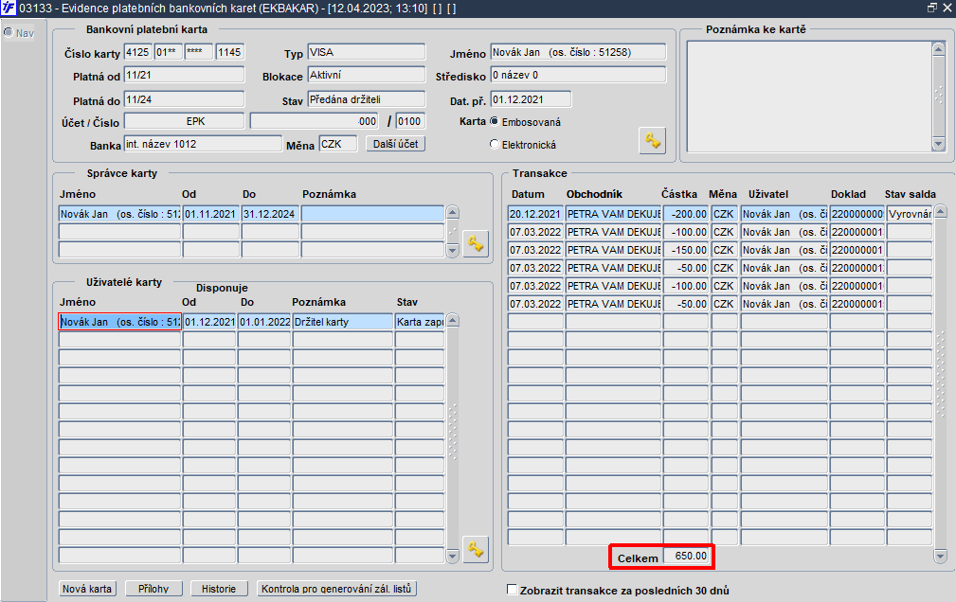The image size is (956, 602).
Task: Open Přílohy attachments button
Action: tap(153, 589)
